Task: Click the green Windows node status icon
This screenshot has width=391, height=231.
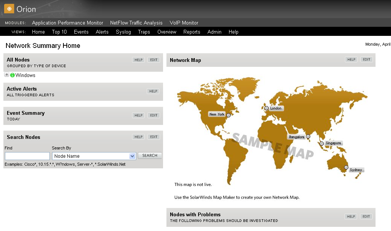Action: pyautogui.click(x=12, y=75)
